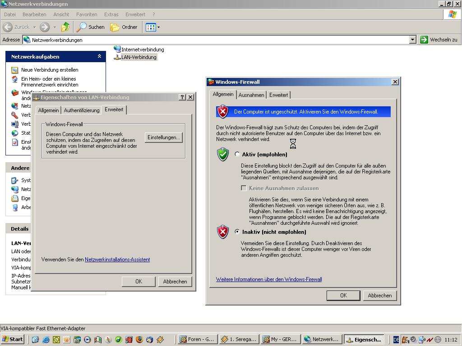Click the Zurück back arrow icon

click(x=8, y=27)
